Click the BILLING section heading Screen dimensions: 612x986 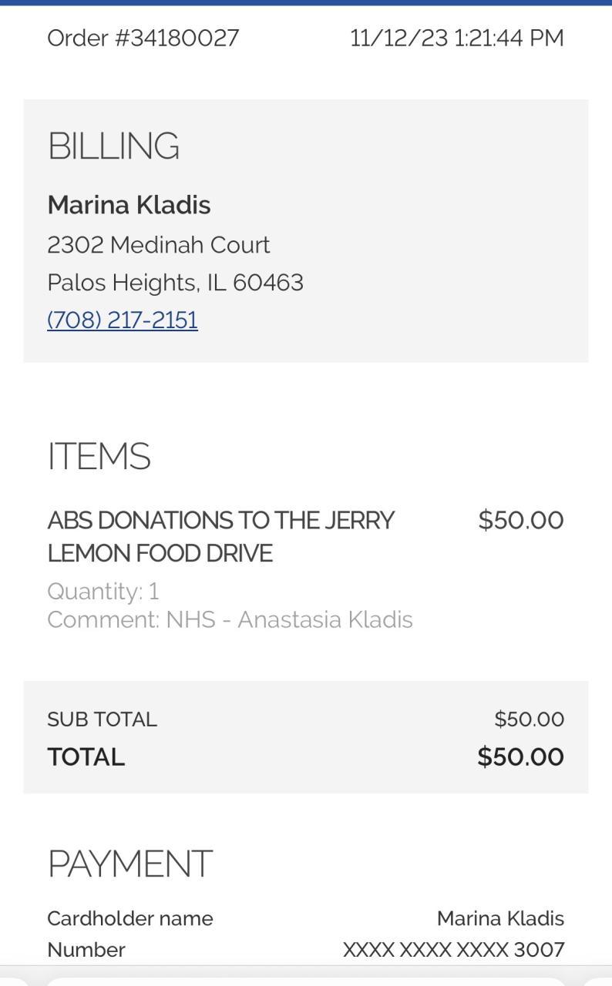113,146
